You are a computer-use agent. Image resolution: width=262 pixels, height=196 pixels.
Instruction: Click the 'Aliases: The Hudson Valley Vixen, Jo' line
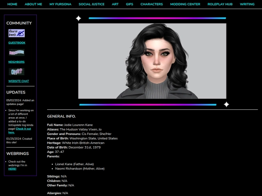[74, 129]
